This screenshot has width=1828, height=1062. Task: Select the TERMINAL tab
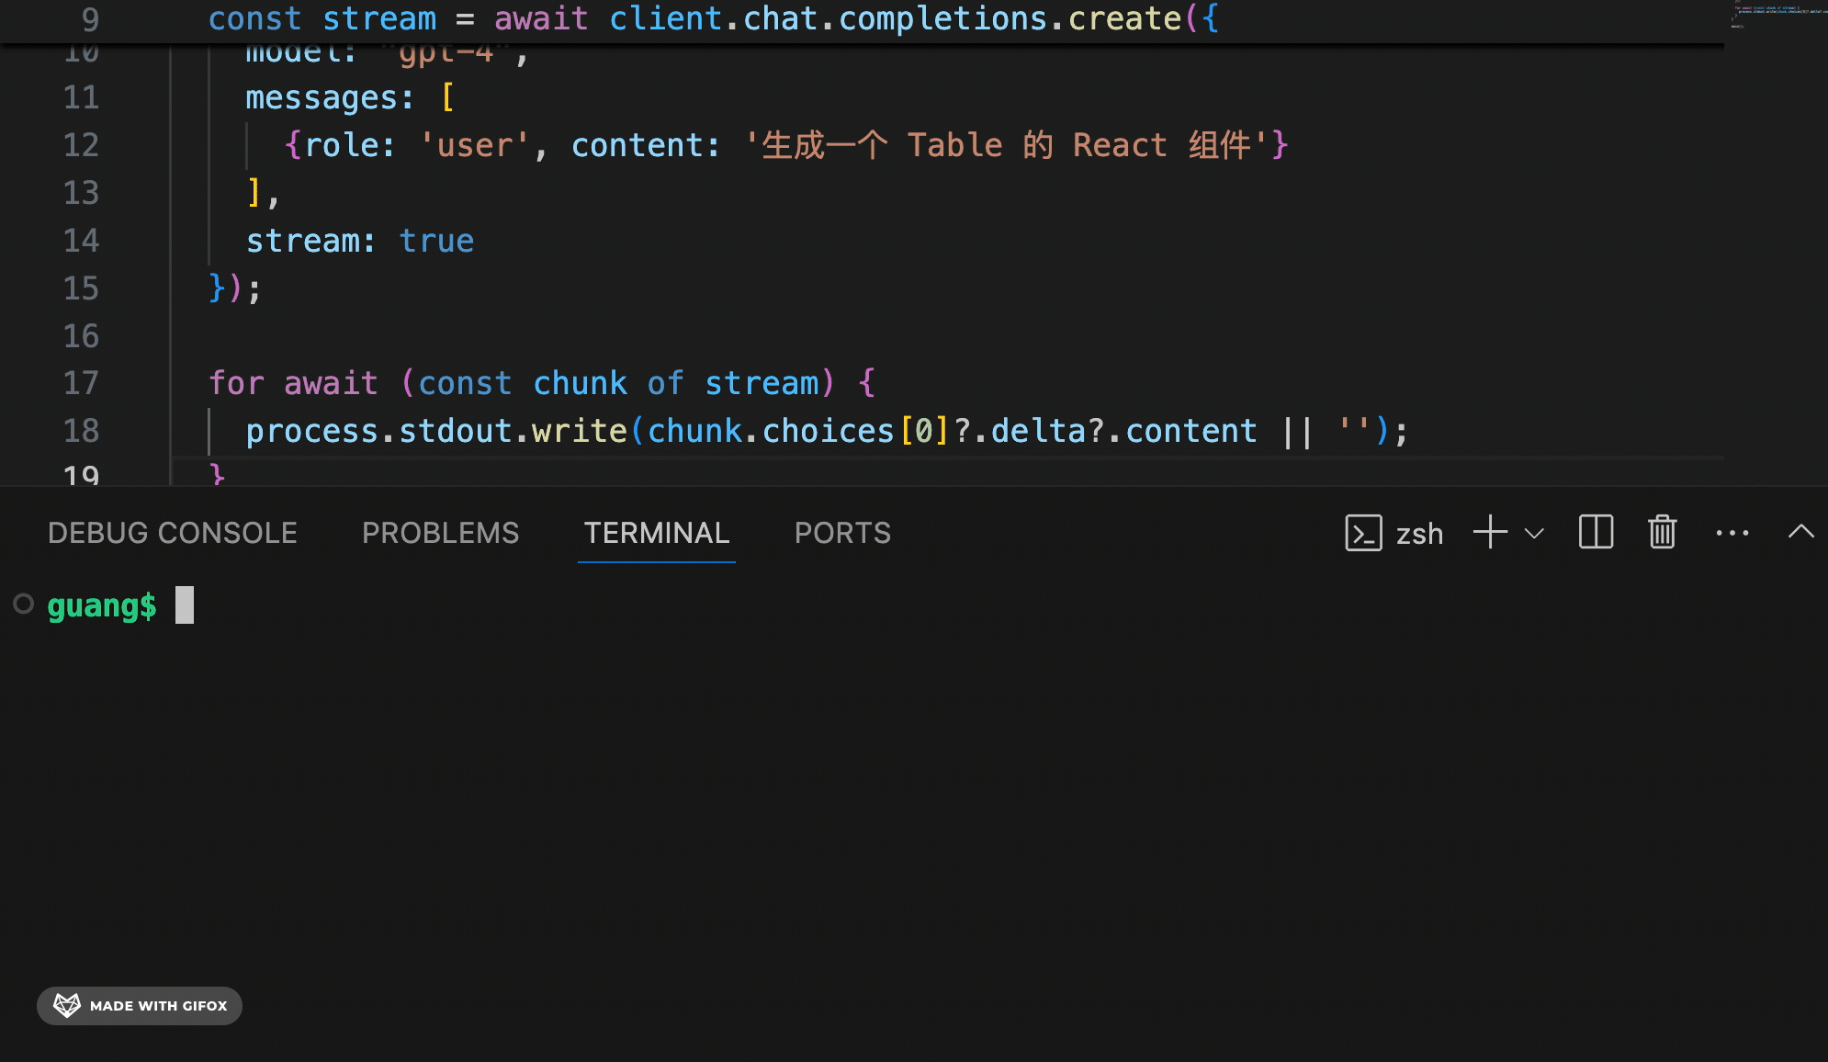click(x=656, y=533)
